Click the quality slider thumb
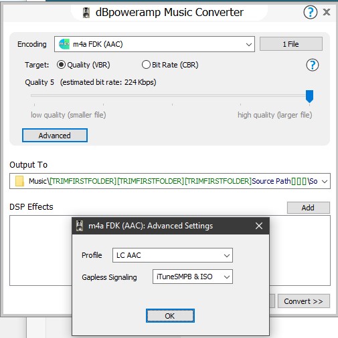 (x=309, y=96)
